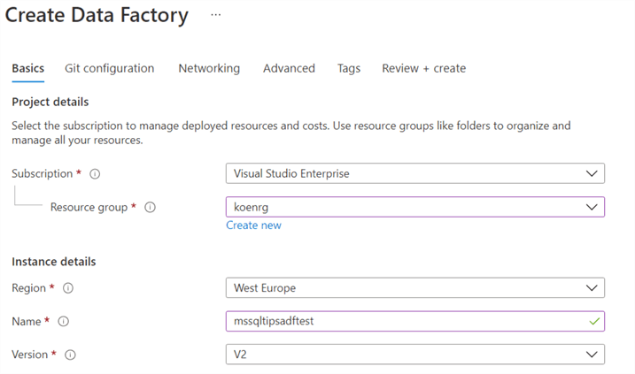
Task: Expand the Subscription dropdown
Action: tap(414, 173)
